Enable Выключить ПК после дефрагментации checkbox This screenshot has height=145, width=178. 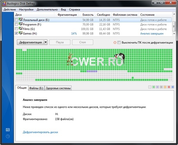coord(119,43)
